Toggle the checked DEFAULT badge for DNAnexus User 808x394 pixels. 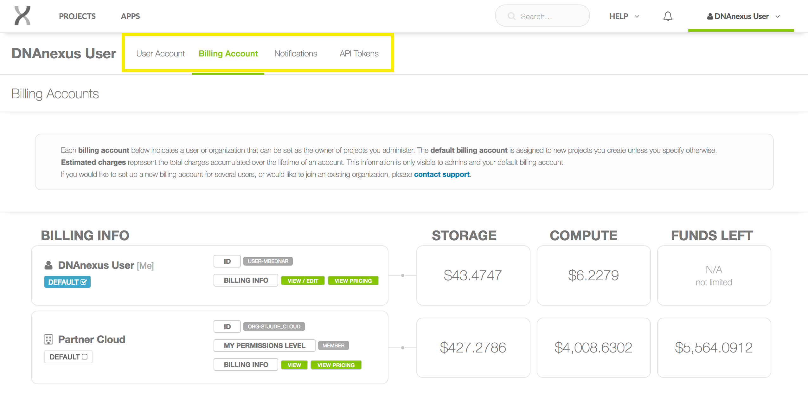coord(67,282)
